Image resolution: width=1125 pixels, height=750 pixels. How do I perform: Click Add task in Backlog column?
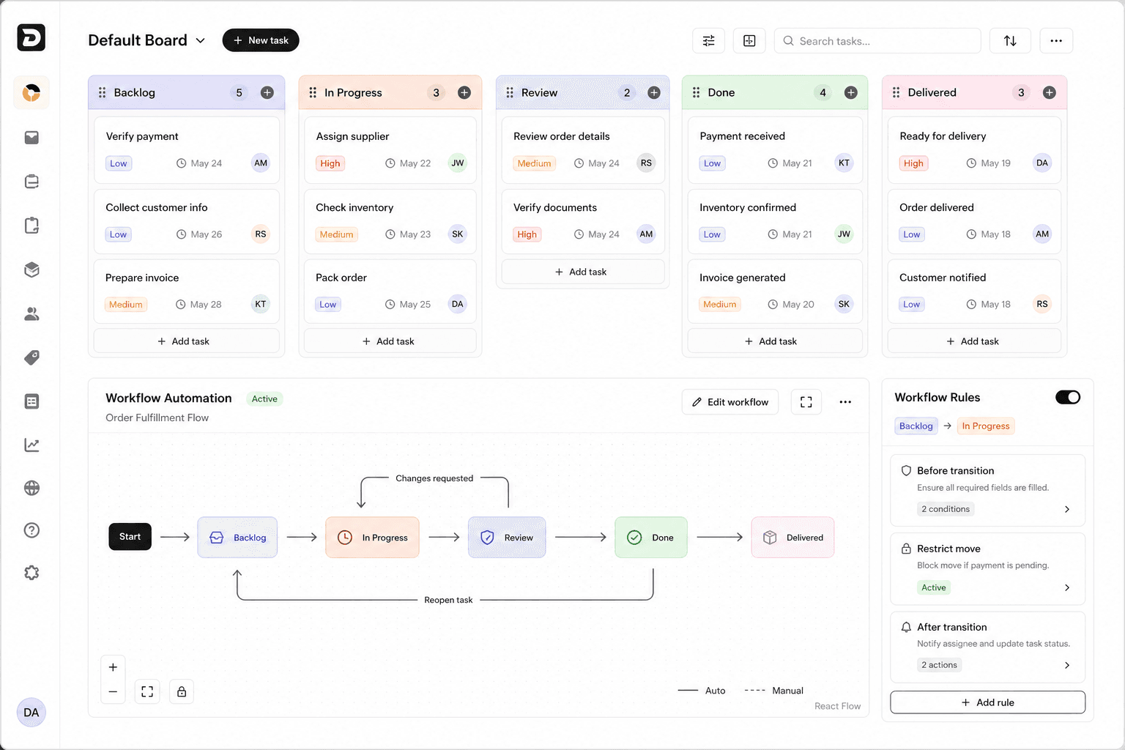click(x=186, y=341)
